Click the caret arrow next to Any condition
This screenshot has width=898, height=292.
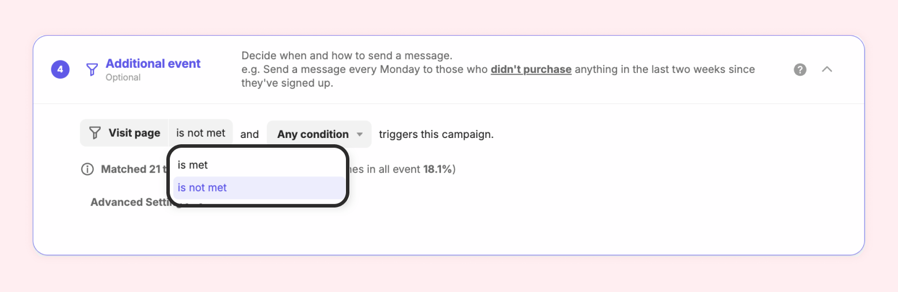coord(360,135)
